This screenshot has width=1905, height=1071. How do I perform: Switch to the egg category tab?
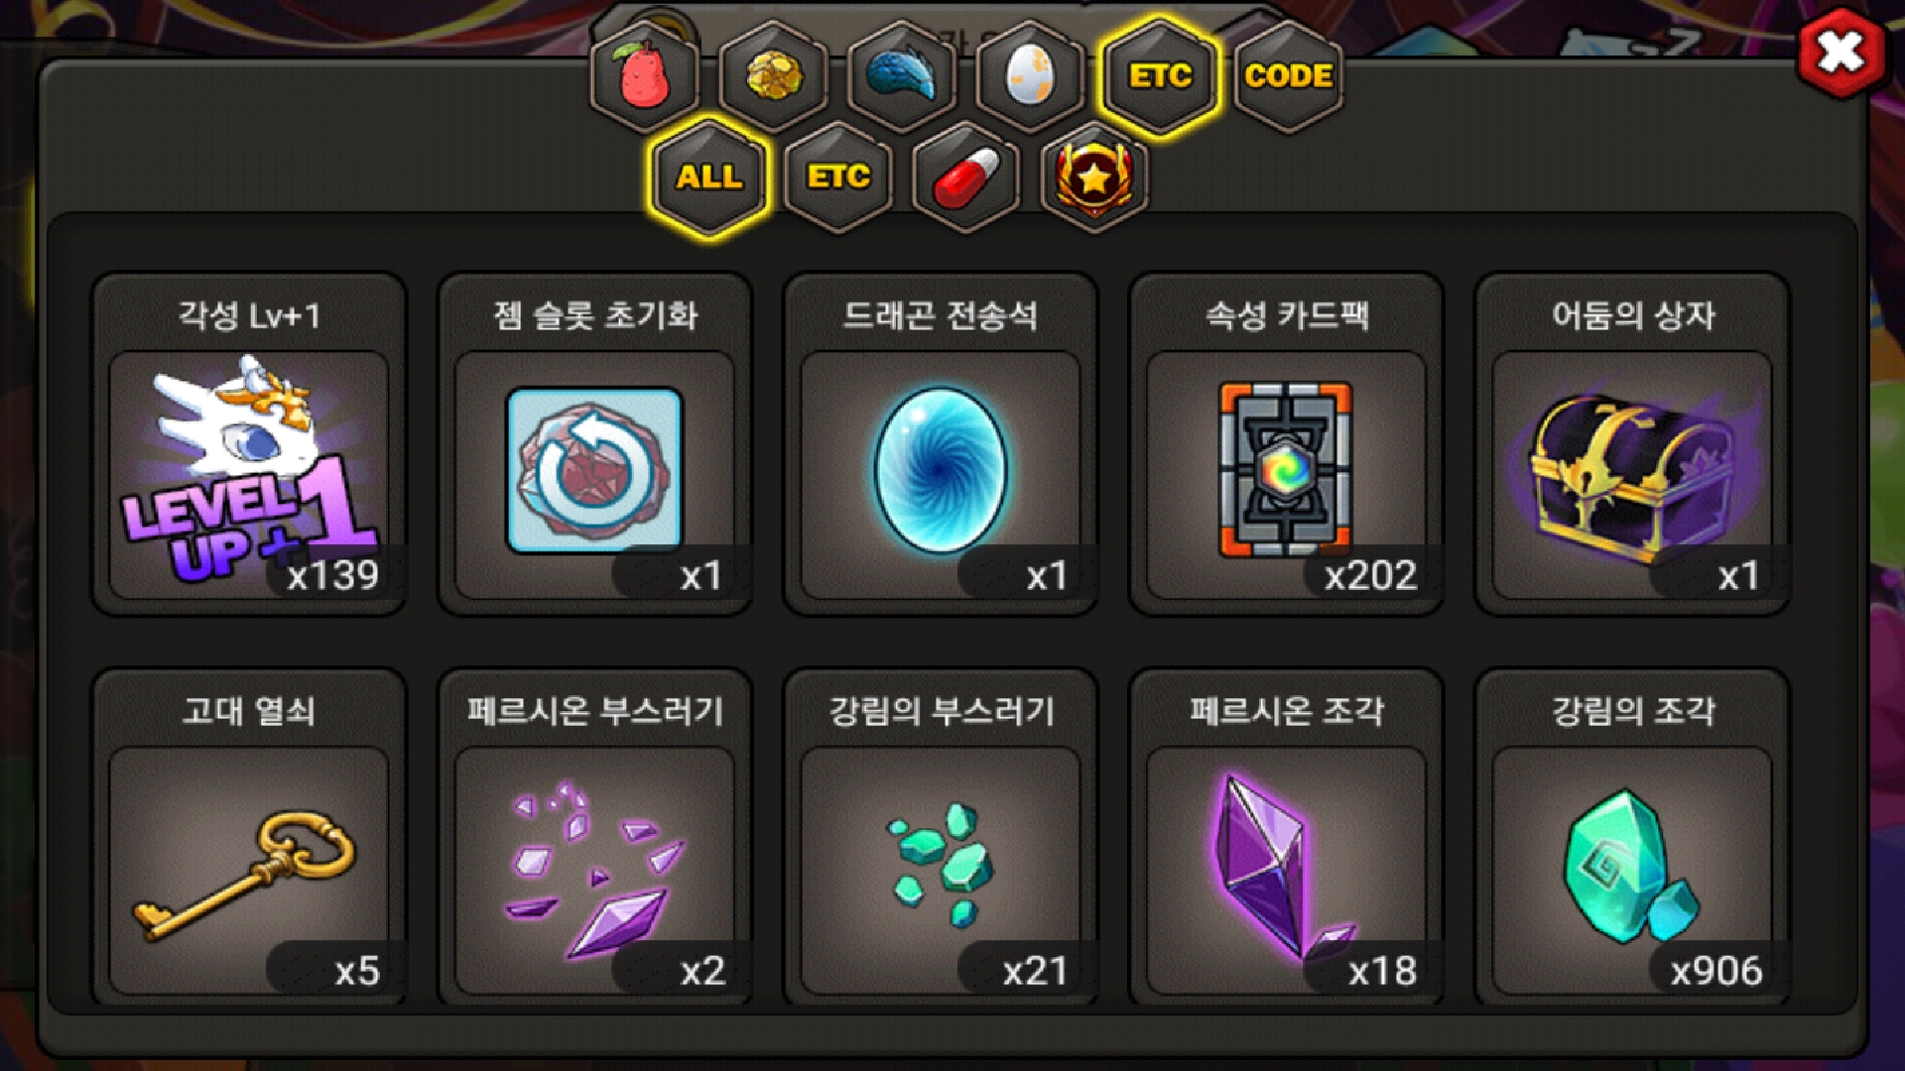(1030, 76)
